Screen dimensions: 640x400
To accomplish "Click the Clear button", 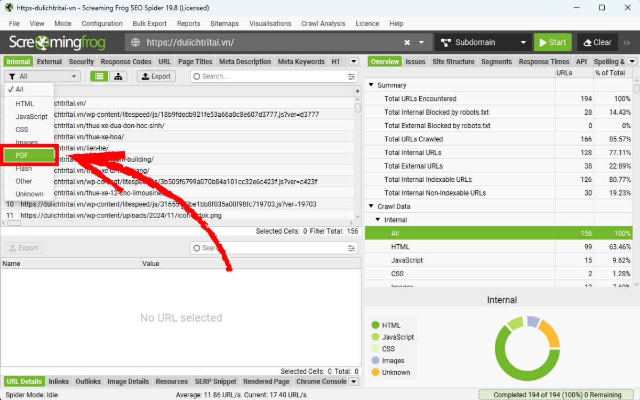I will click(x=597, y=42).
